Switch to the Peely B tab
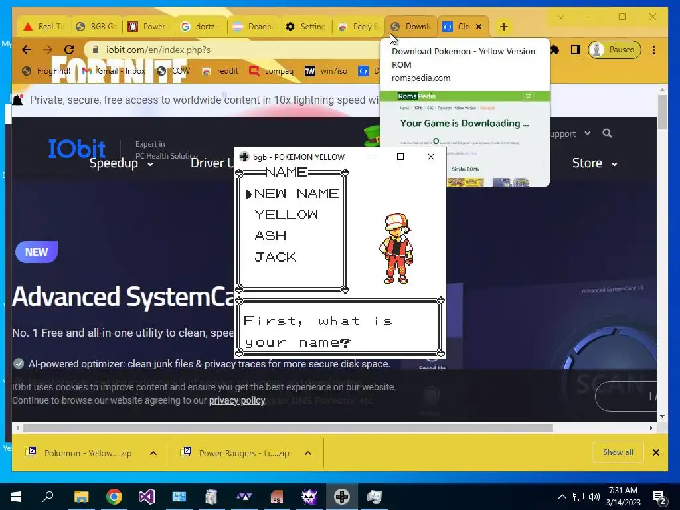Image resolution: width=680 pixels, height=510 pixels. (x=359, y=27)
